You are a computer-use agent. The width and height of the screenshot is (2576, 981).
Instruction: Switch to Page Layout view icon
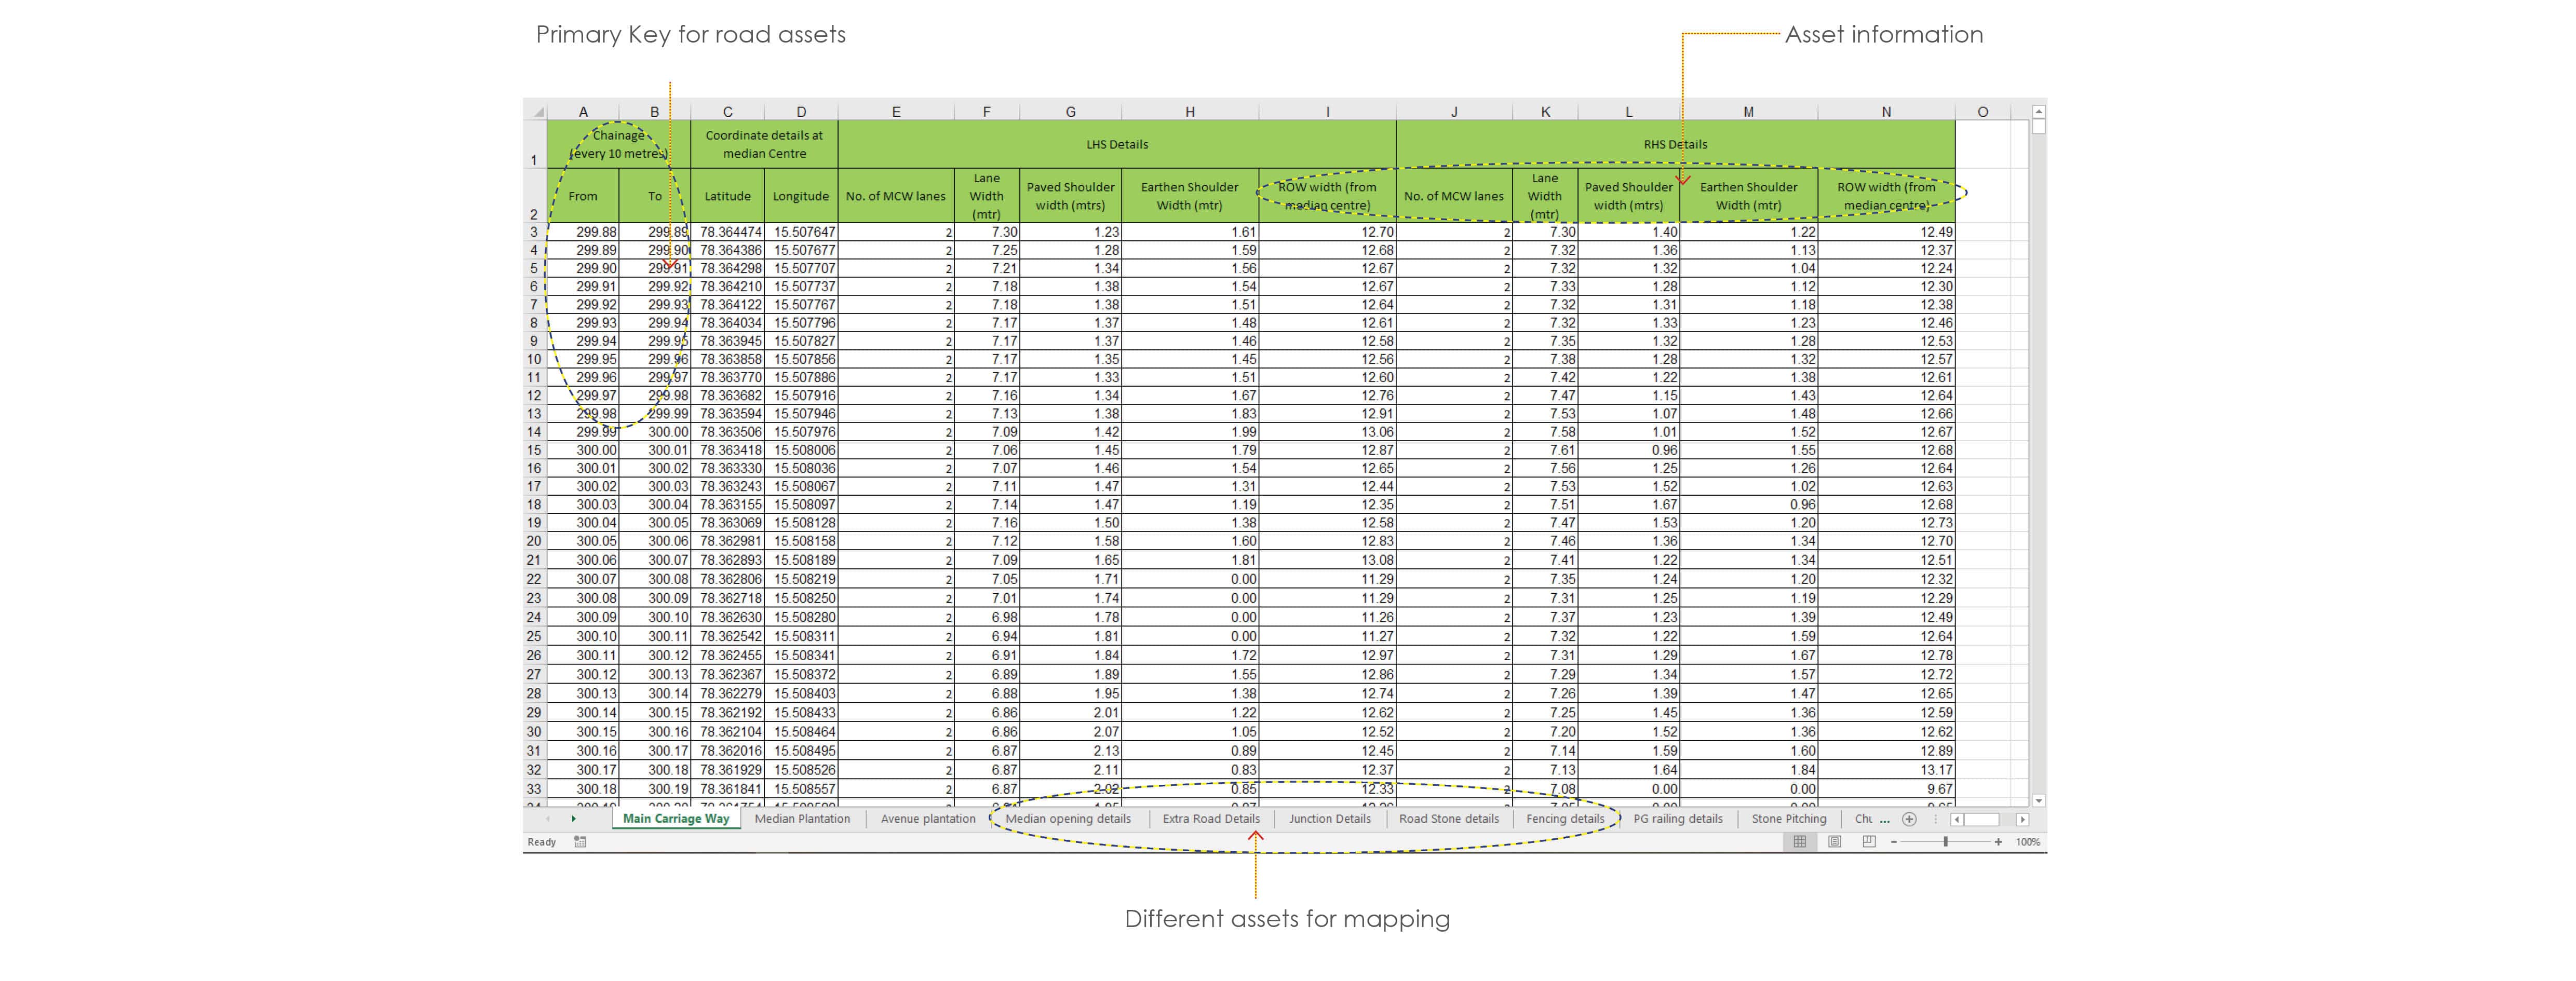click(1834, 842)
